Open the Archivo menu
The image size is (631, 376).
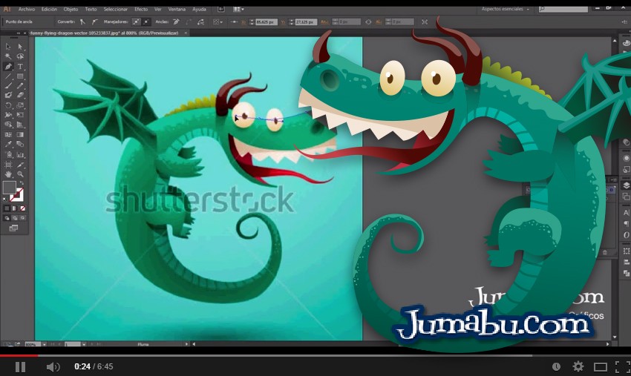pyautogui.click(x=27, y=9)
